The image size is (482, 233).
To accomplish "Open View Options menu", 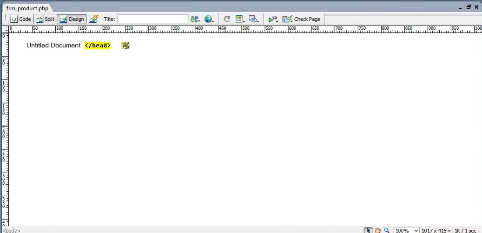I will (240, 19).
